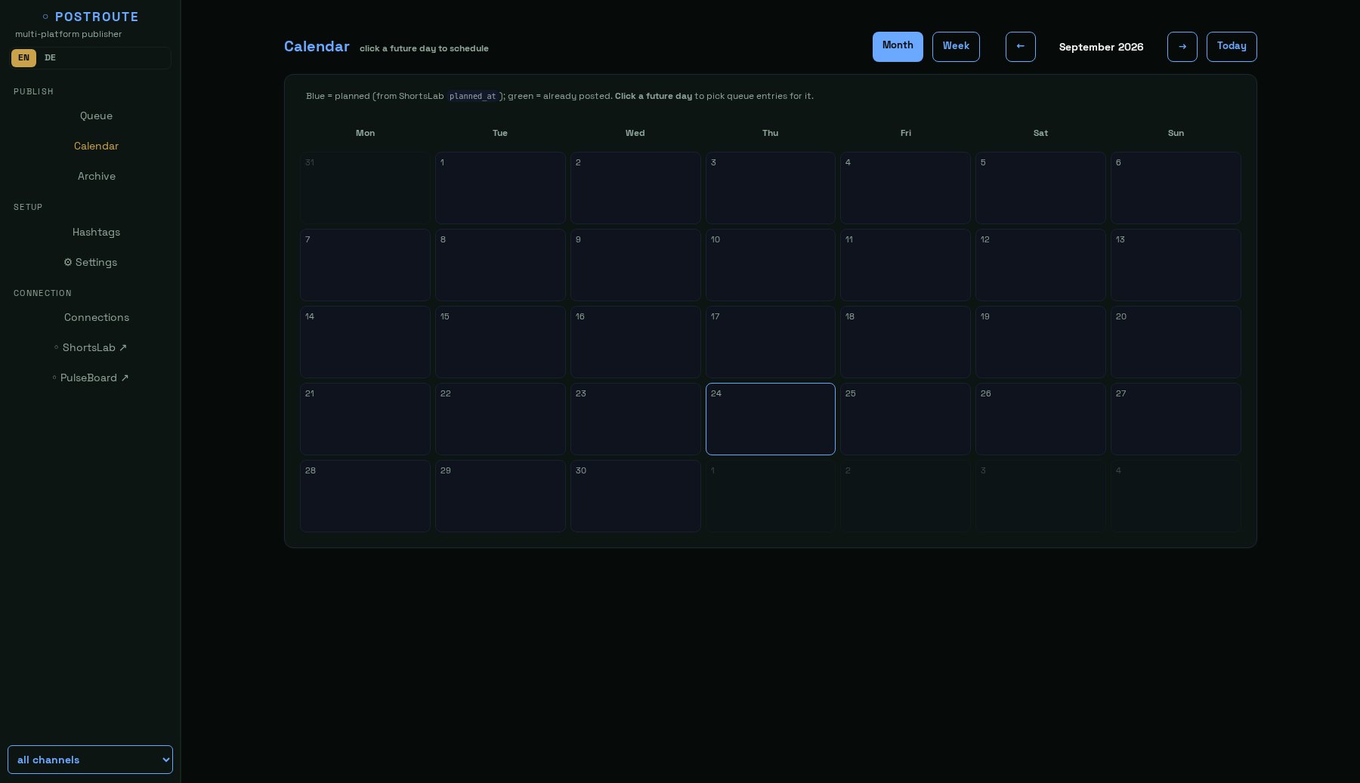Select September 3 day cell
Screen dimensions: 1360x783
[x=770, y=188]
